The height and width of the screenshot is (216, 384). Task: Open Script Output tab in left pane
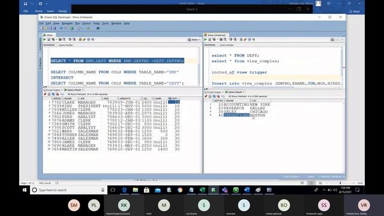pos(53,90)
